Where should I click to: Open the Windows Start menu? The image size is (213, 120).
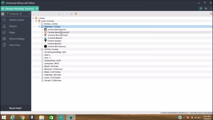pos(4,117)
